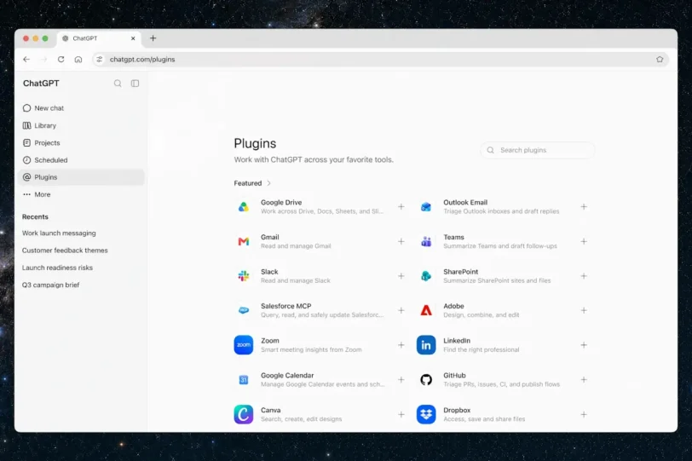Start a New chat

pos(82,108)
